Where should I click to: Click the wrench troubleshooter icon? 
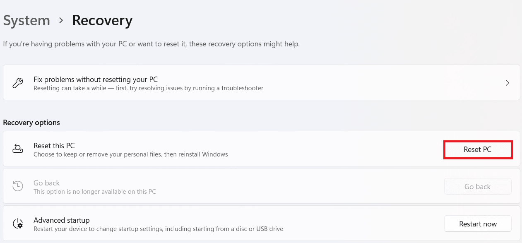click(18, 83)
